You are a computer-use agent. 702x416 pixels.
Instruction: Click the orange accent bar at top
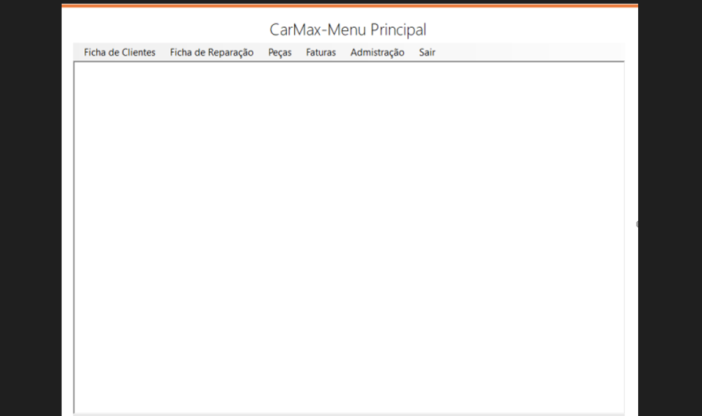[350, 6]
